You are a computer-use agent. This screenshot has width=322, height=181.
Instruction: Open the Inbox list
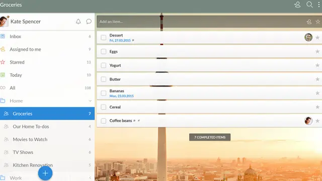pyautogui.click(x=47, y=37)
